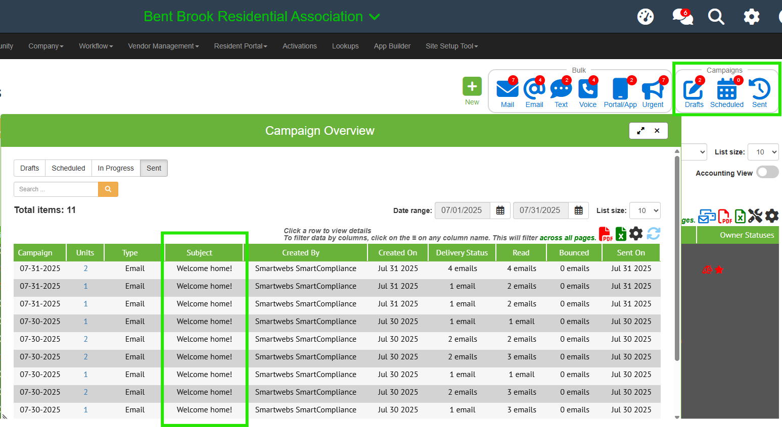Export campaign list to PDF
The height and width of the screenshot is (427, 782).
click(605, 234)
